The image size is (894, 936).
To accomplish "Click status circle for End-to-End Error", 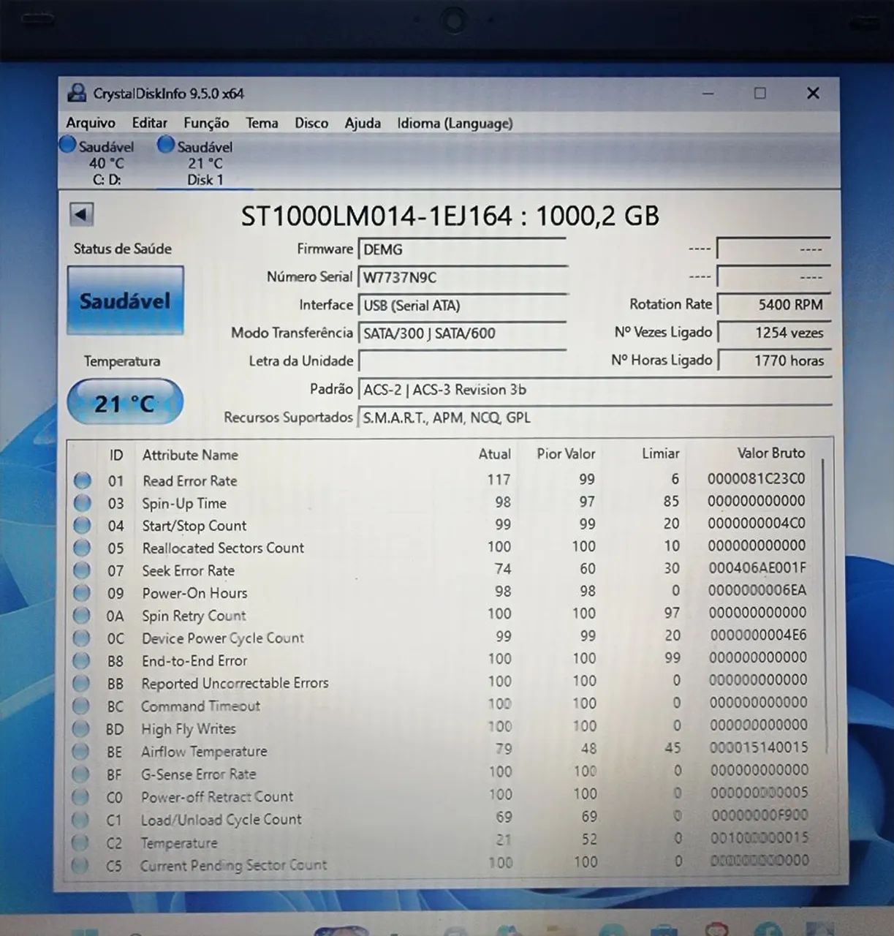I will point(82,661).
